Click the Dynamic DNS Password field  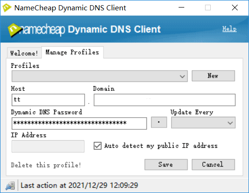[x=79, y=123]
